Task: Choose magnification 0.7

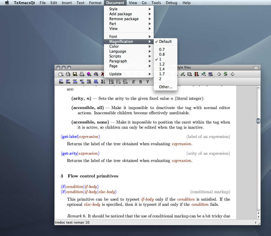Action: pyautogui.click(x=165, y=50)
